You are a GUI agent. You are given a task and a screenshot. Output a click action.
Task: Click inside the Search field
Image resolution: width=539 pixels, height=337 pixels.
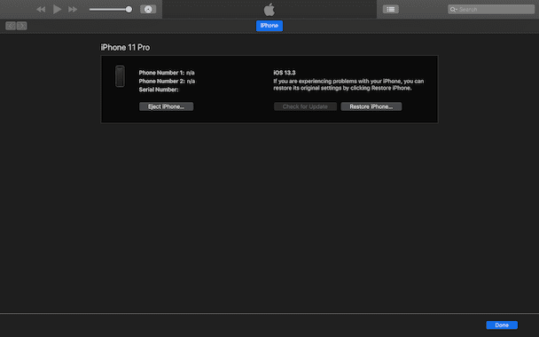click(x=491, y=9)
